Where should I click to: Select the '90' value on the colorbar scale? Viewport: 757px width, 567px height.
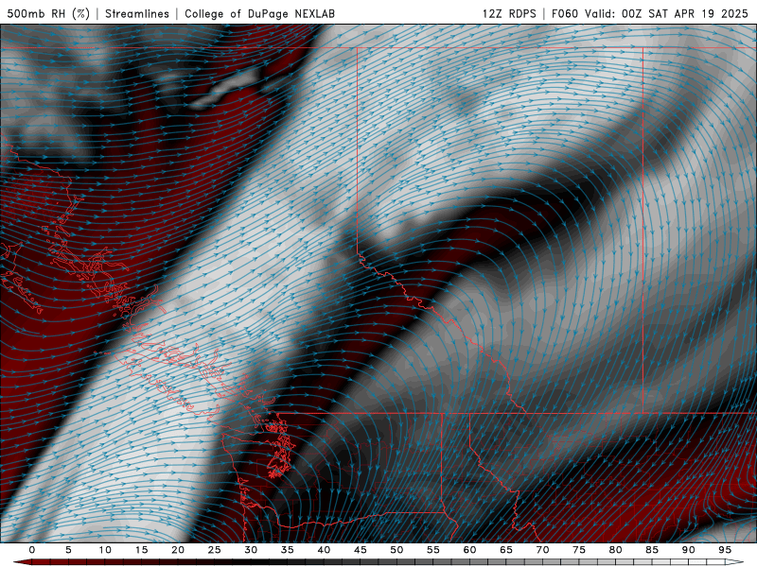689,550
